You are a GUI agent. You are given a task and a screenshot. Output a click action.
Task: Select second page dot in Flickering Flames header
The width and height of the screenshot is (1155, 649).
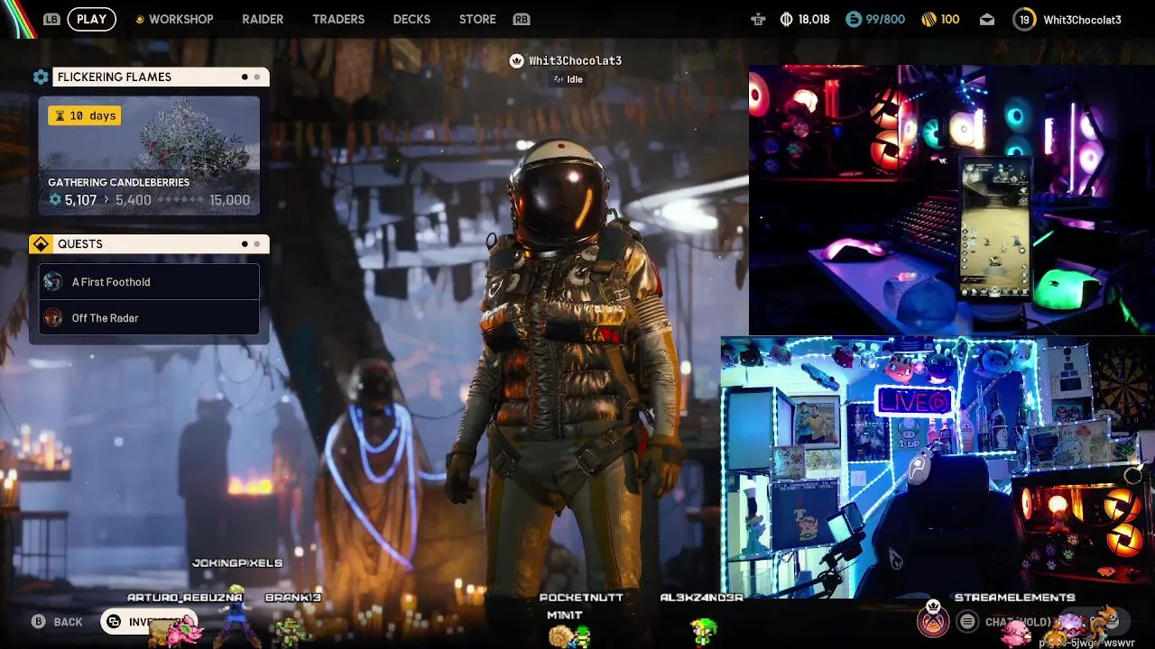[x=257, y=78]
